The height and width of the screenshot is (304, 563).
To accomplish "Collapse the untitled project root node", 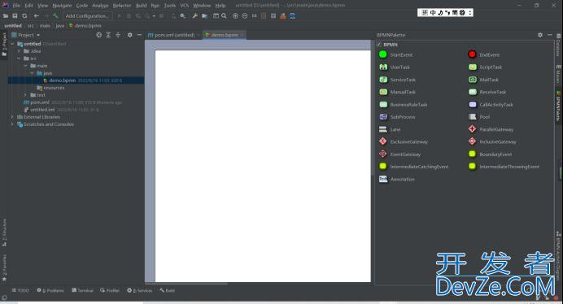I will point(12,44).
